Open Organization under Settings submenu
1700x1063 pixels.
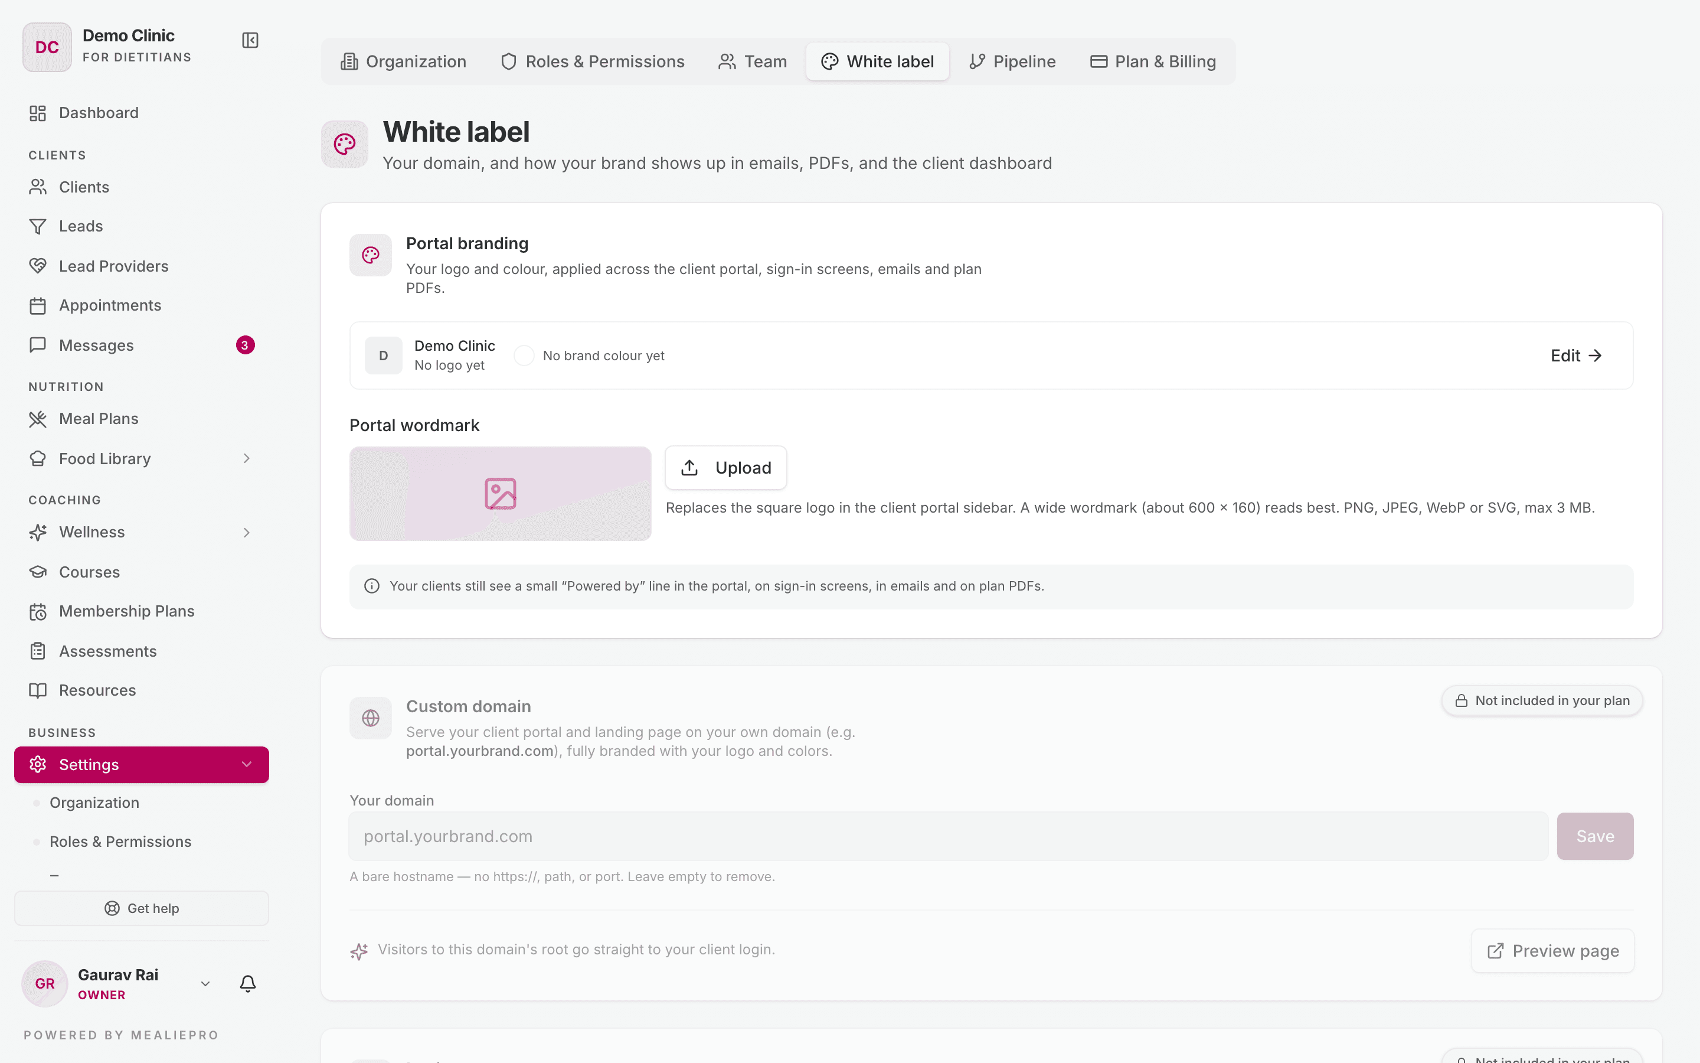tap(94, 803)
